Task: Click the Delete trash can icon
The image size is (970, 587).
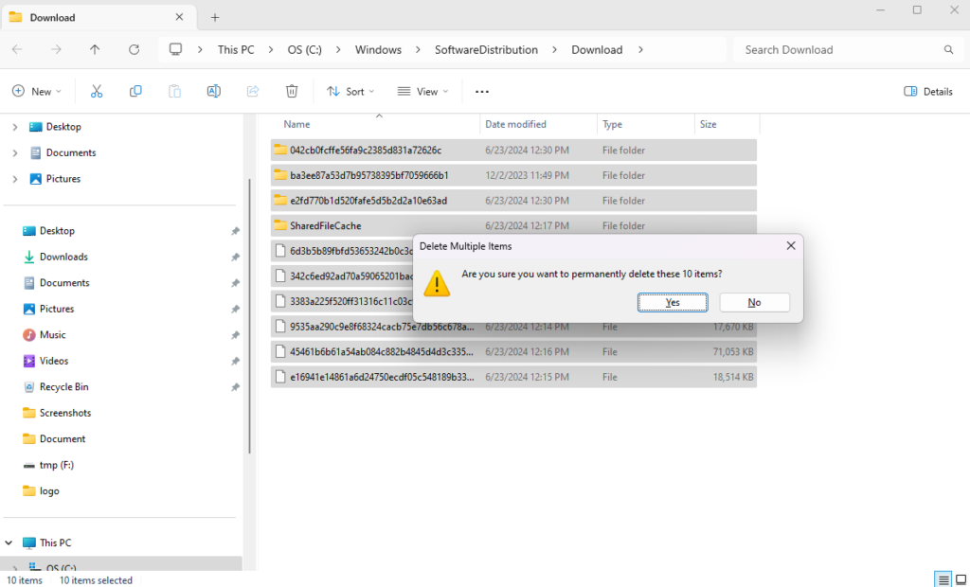Action: (292, 92)
